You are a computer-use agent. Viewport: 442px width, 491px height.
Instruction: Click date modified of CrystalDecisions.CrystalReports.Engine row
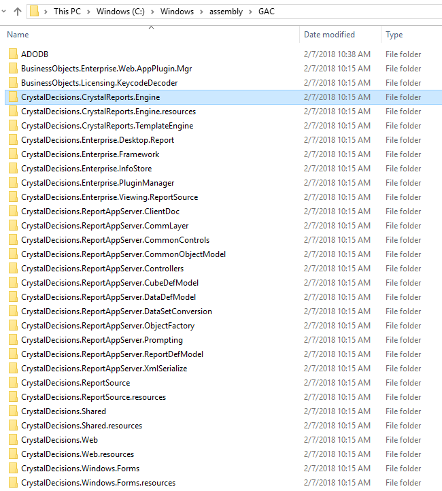pyautogui.click(x=337, y=97)
